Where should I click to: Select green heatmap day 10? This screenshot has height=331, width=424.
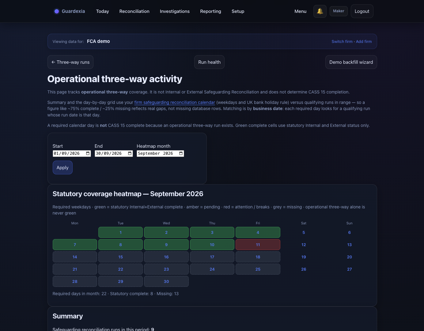pyautogui.click(x=212, y=245)
